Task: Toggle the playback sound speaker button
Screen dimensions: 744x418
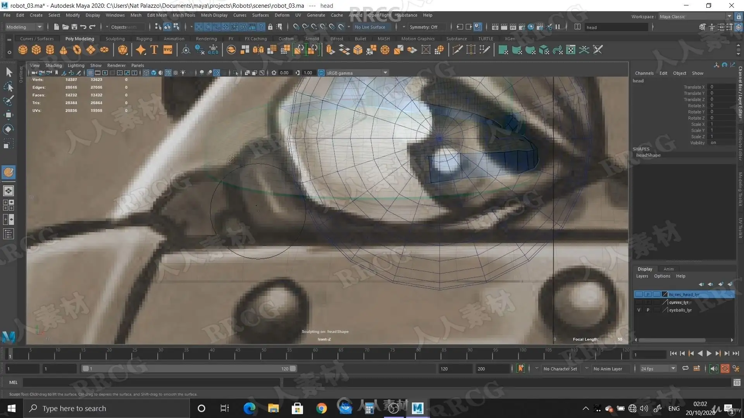Action: (713, 369)
